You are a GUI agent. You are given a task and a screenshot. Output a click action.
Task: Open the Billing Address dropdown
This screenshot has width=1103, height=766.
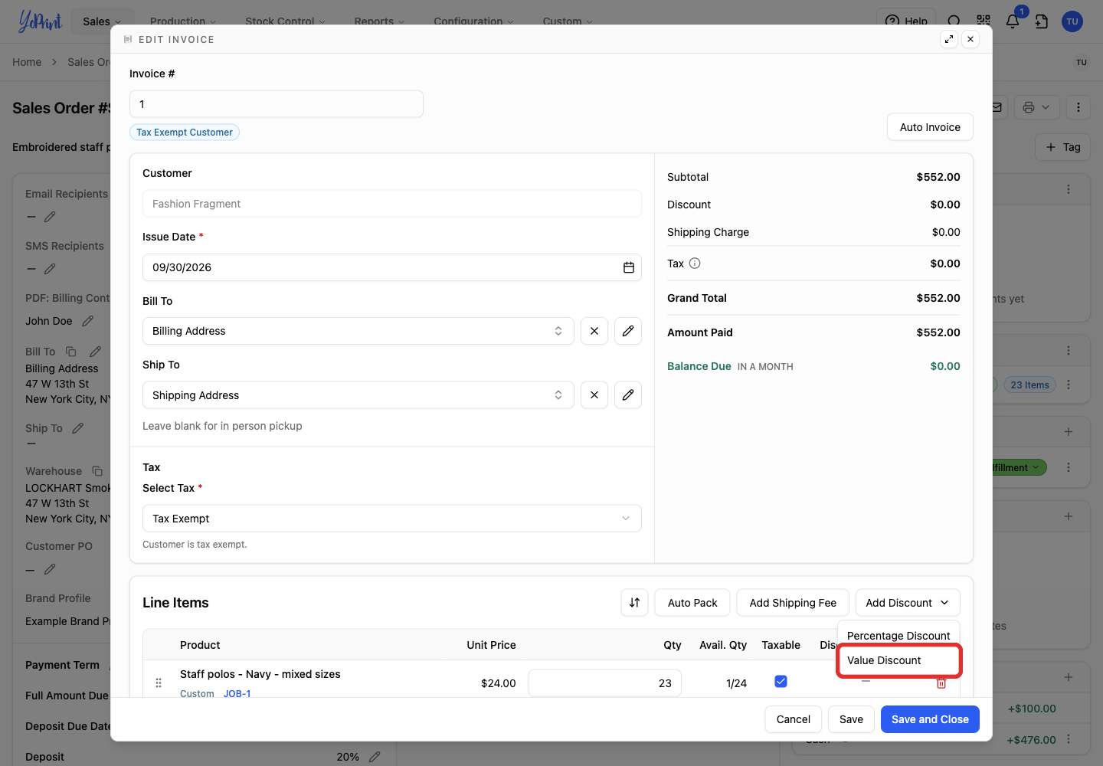point(358,331)
